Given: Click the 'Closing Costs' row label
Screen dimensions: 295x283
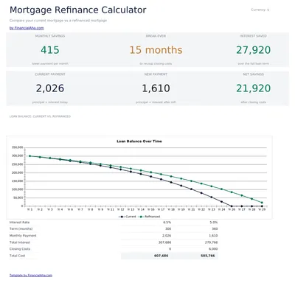Looking at the screenshot, I should [20, 249].
